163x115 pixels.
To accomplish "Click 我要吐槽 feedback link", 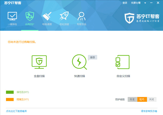I will pyautogui.click(x=136, y=3).
